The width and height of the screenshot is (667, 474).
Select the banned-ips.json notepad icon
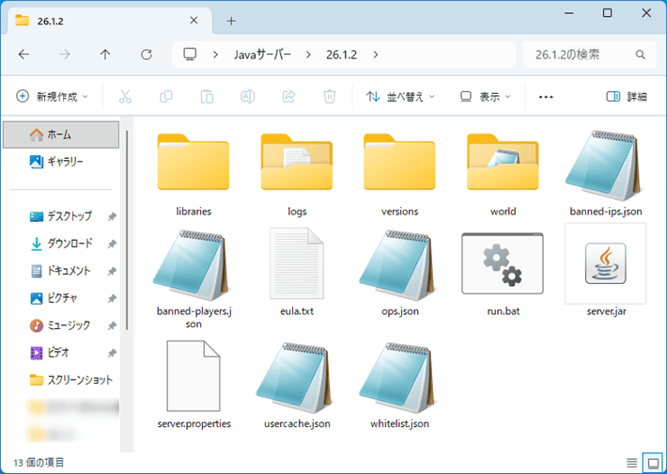(x=603, y=166)
